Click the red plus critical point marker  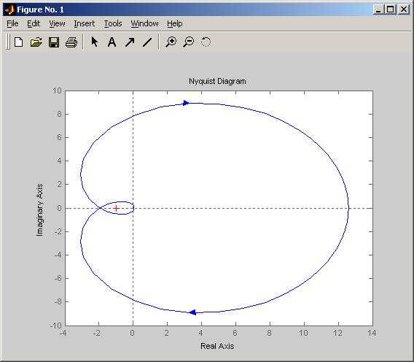(x=116, y=208)
